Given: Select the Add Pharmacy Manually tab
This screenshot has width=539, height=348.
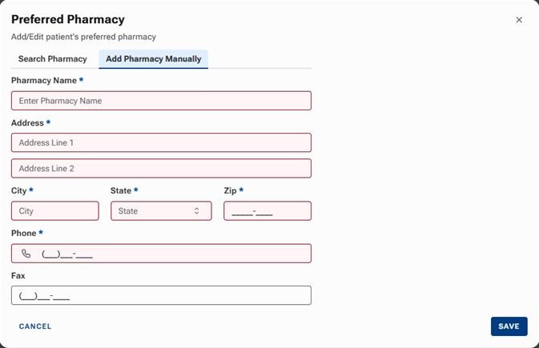Looking at the screenshot, I should pyautogui.click(x=153, y=59).
